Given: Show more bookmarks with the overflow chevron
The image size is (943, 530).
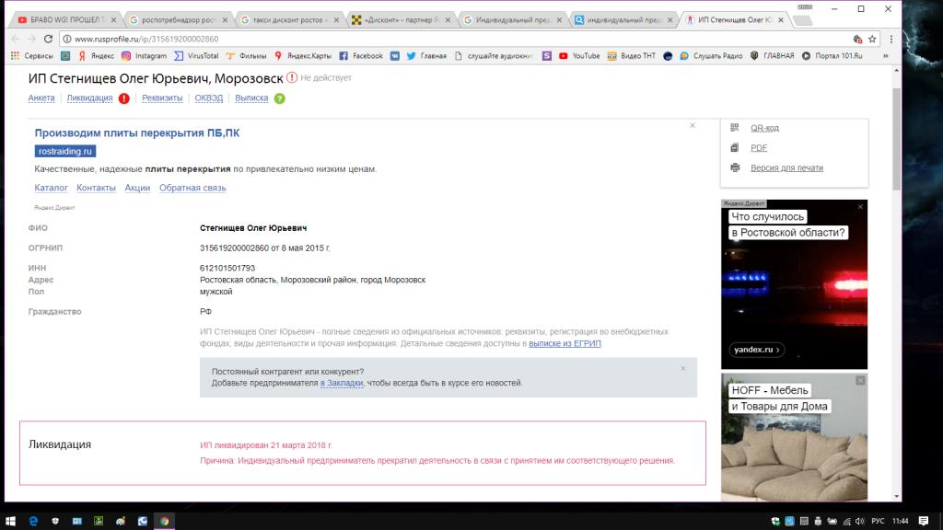Looking at the screenshot, I should pos(885,56).
